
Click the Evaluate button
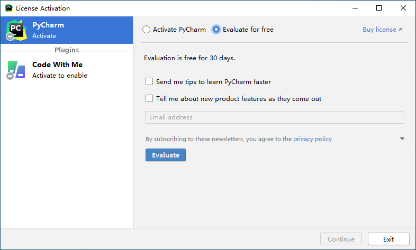[x=166, y=155]
